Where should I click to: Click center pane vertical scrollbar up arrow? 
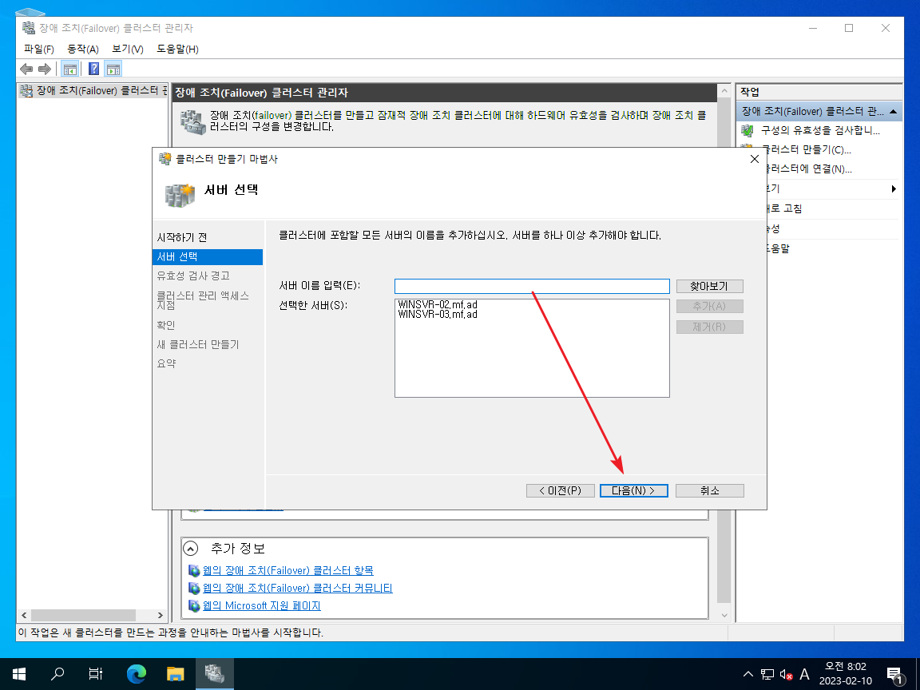click(x=724, y=91)
